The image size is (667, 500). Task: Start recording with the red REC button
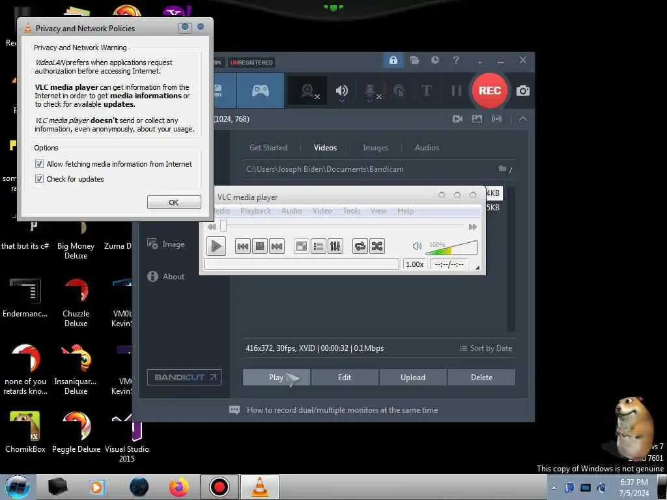[490, 90]
